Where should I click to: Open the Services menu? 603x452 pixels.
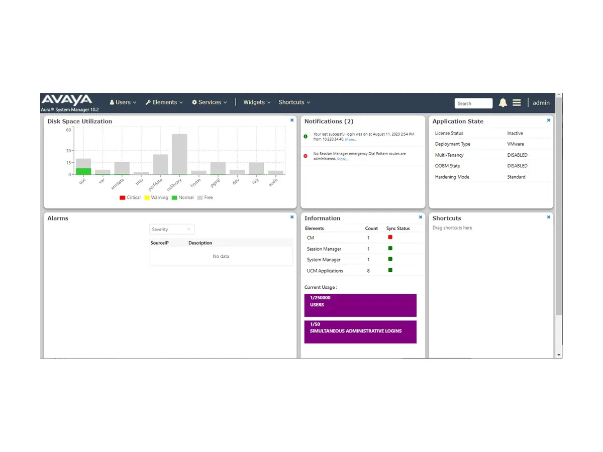(210, 102)
